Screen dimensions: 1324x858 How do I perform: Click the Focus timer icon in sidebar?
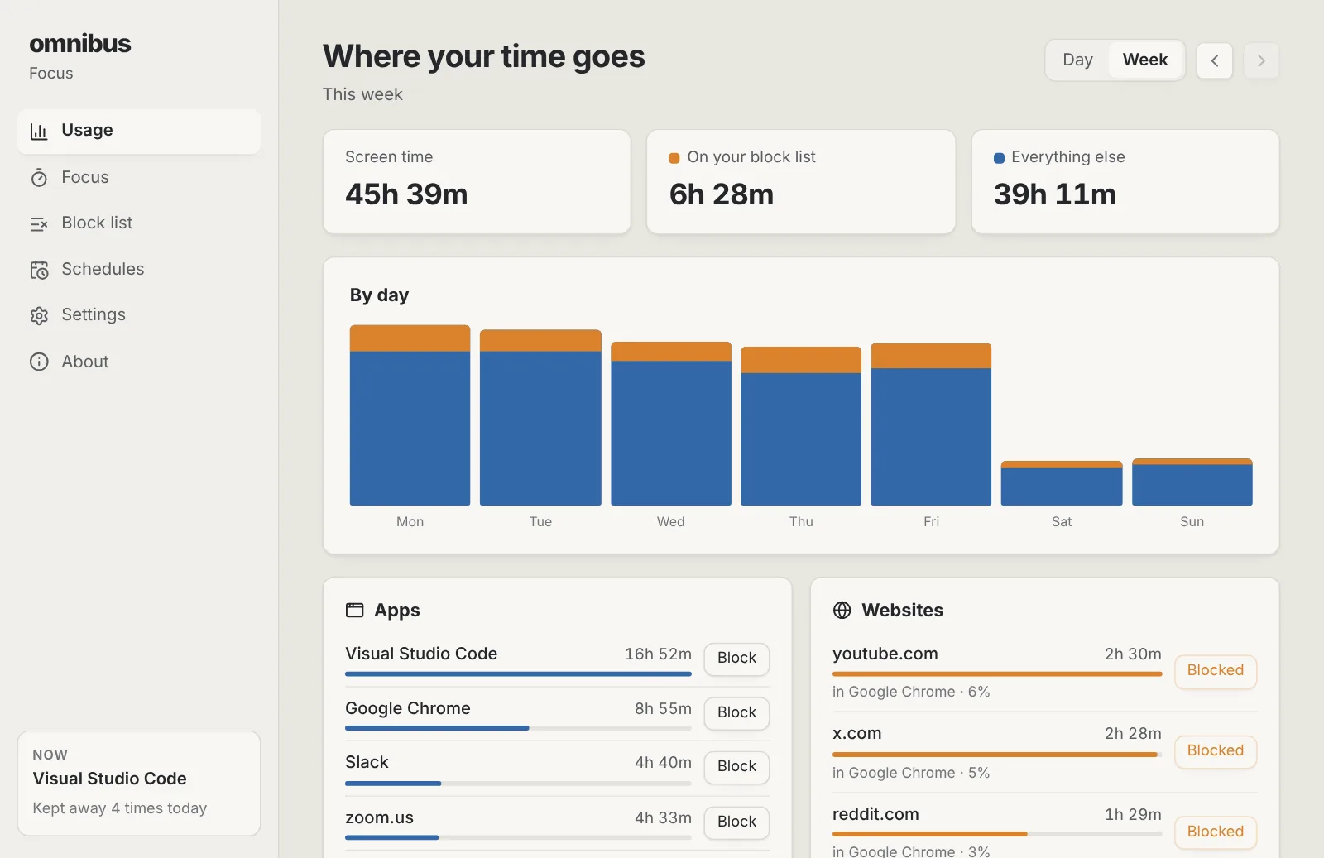pos(39,178)
